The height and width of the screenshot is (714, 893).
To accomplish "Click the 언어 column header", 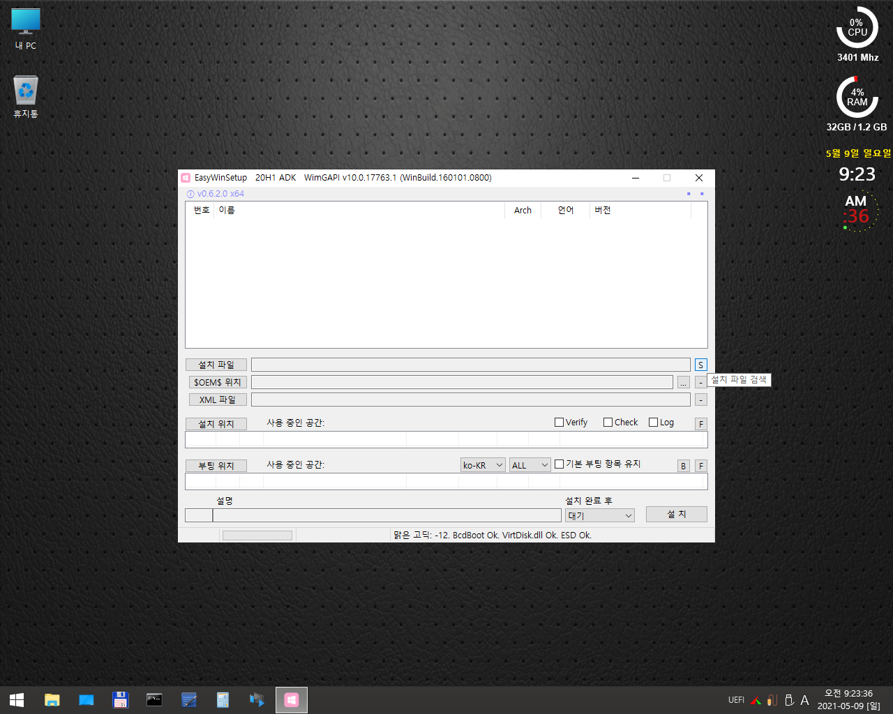I will [x=565, y=210].
